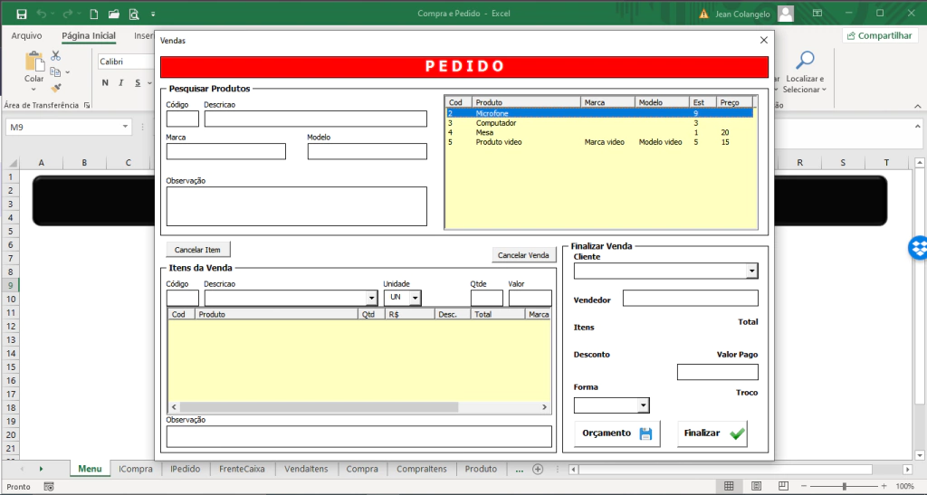The height and width of the screenshot is (495, 927).
Task: Select the Format Painter brush icon
Action: click(56, 88)
